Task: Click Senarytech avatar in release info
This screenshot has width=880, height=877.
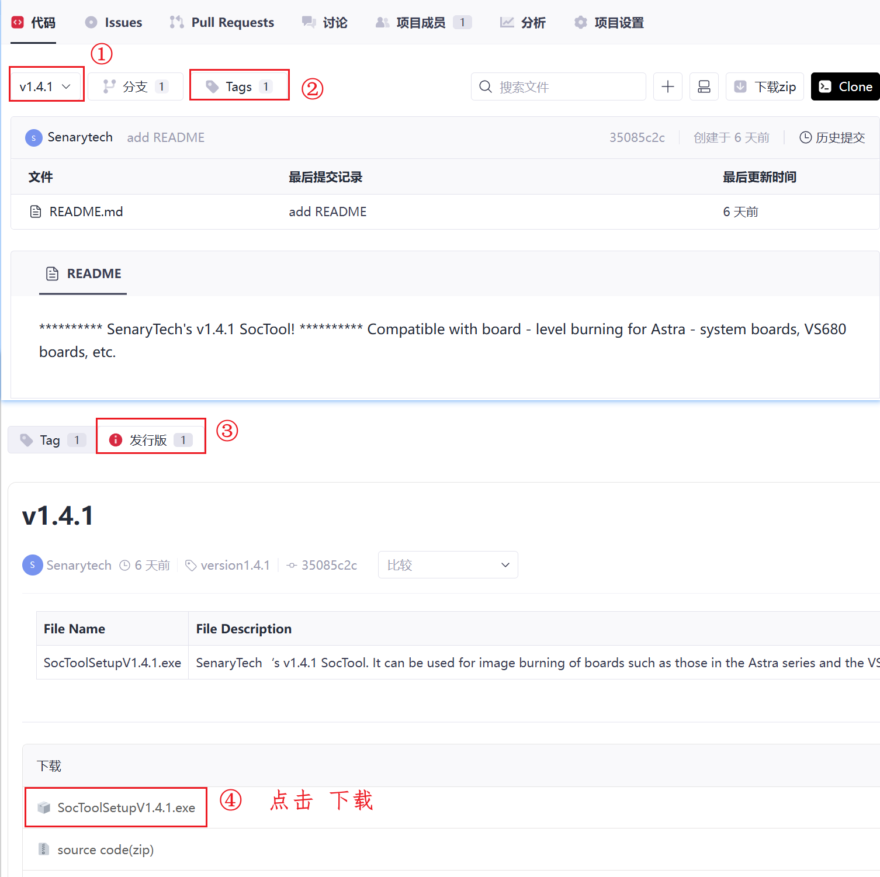Action: 33,565
